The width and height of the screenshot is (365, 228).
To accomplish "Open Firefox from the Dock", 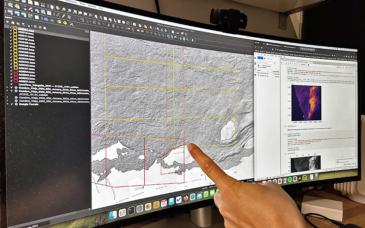I will pos(186,198).
